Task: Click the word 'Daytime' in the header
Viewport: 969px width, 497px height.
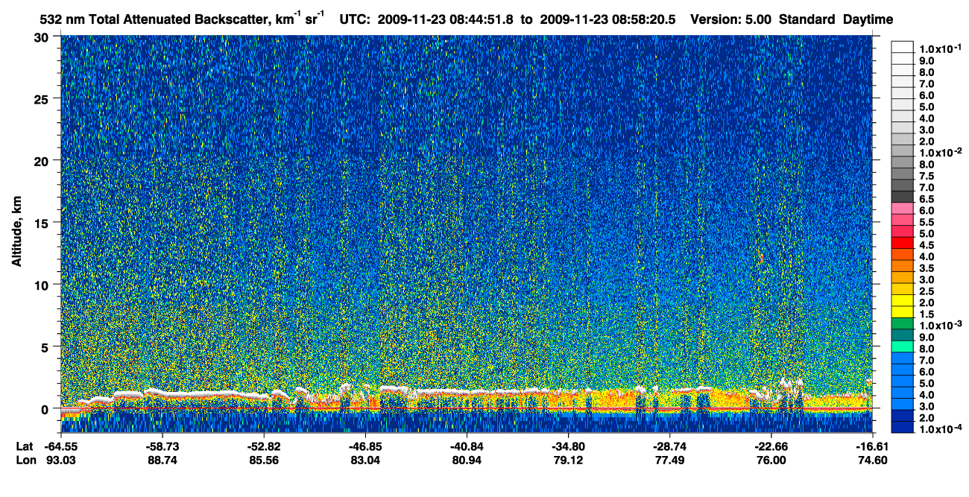Action: [x=868, y=20]
